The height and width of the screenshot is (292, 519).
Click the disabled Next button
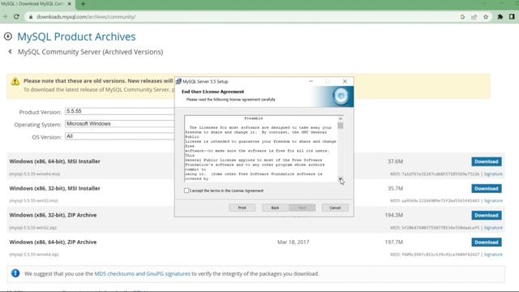302,208
